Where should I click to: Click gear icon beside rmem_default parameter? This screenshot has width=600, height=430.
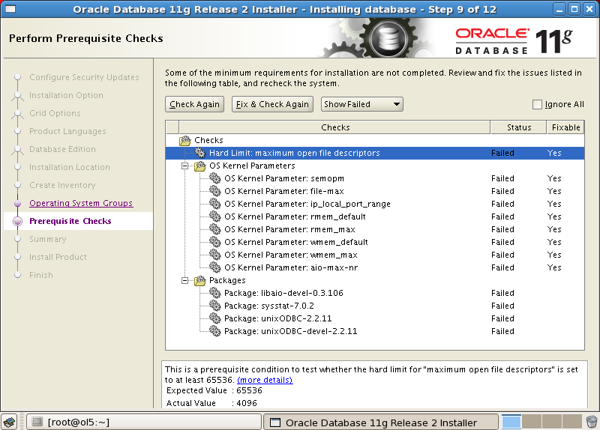(215, 216)
